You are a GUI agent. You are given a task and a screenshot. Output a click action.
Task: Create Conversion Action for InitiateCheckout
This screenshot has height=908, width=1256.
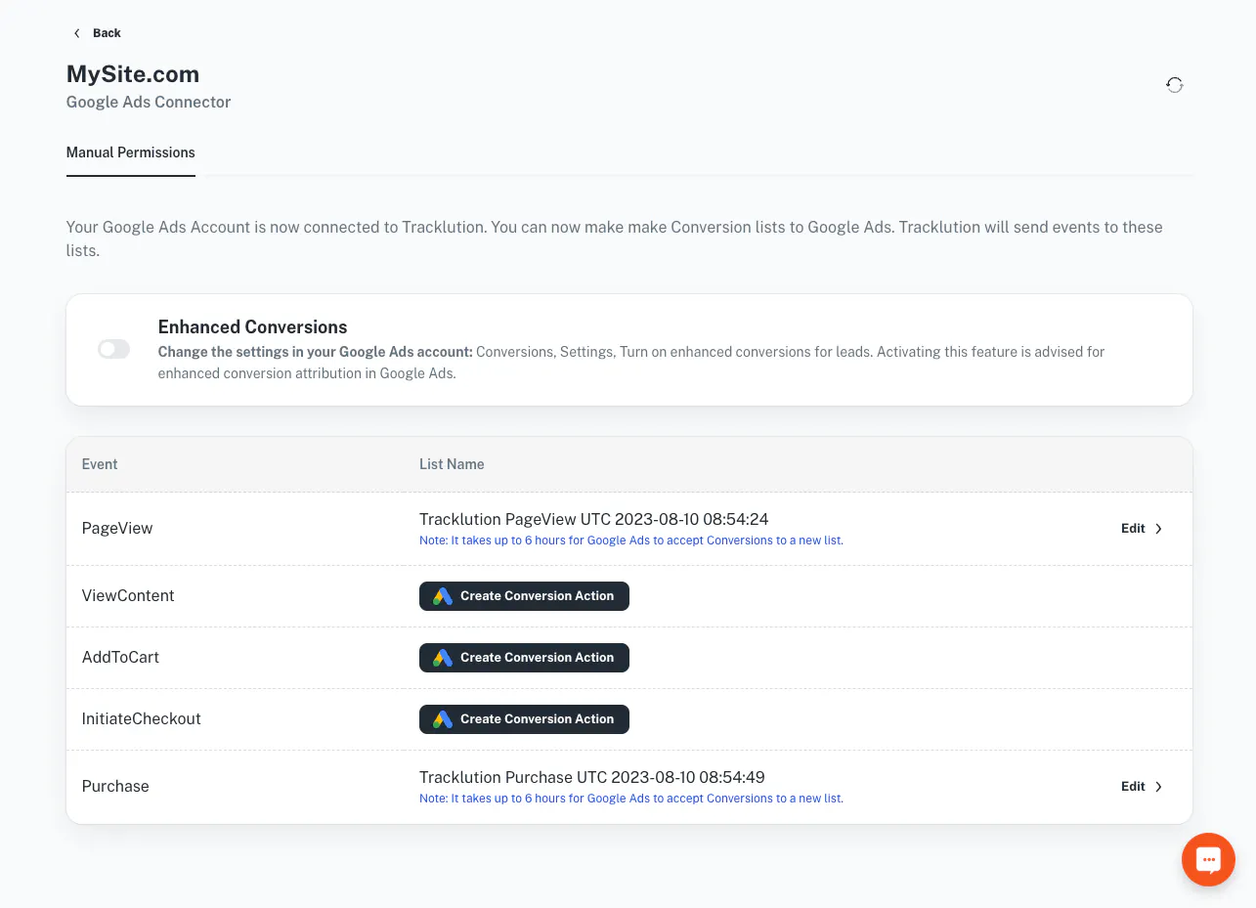(524, 719)
